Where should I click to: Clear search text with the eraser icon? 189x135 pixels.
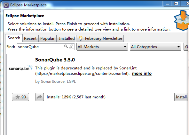point(71,46)
